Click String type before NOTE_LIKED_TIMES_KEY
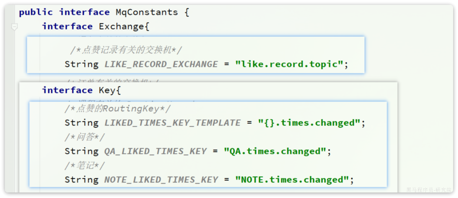 pos(82,180)
